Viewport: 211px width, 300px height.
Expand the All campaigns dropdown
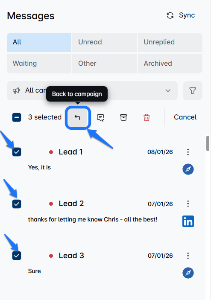[92, 90]
